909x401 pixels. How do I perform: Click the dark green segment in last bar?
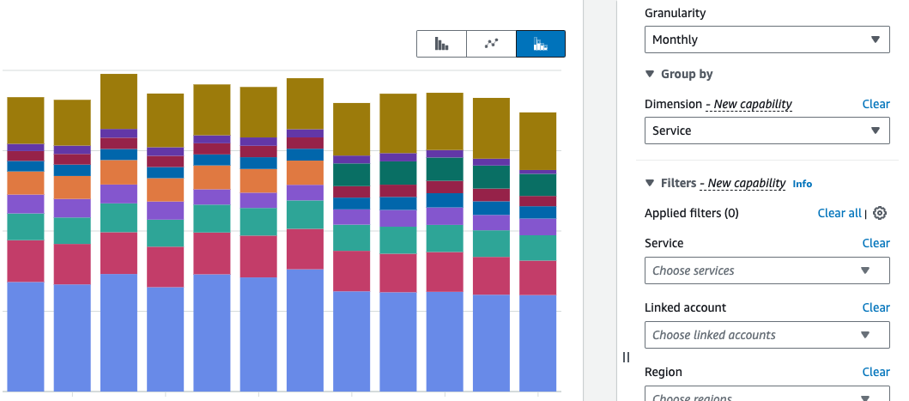[x=537, y=185]
